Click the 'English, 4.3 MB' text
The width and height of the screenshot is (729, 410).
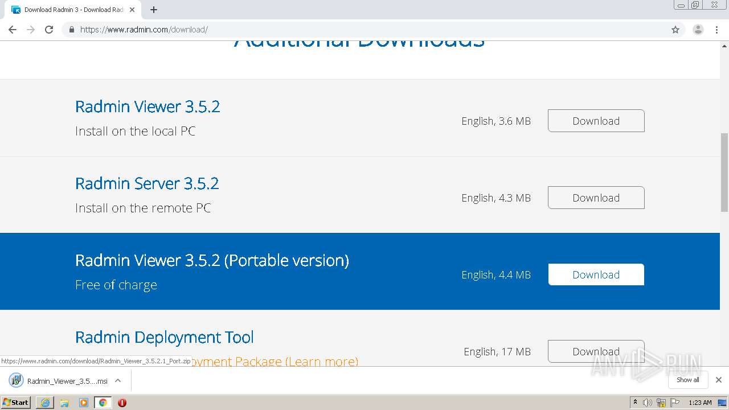pos(496,198)
